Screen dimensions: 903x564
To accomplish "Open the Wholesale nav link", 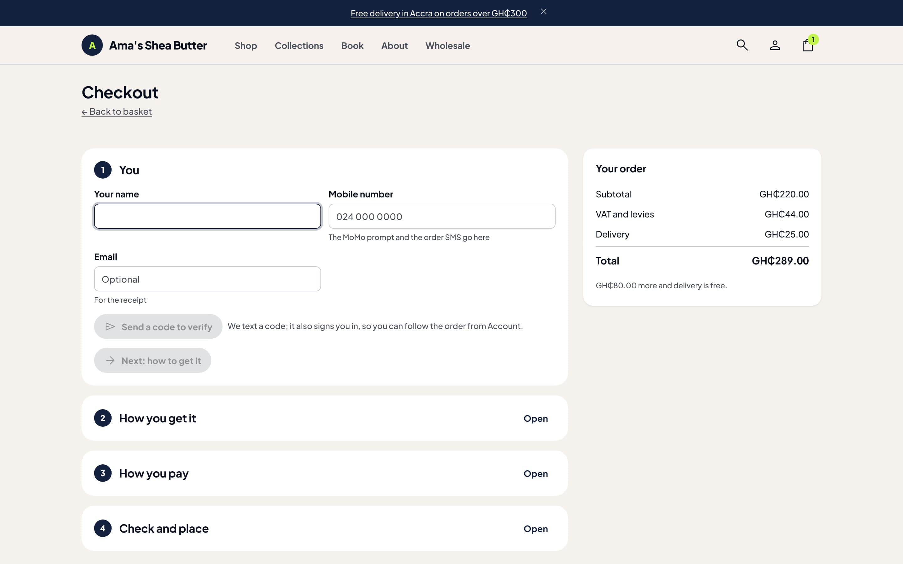I will [448, 45].
